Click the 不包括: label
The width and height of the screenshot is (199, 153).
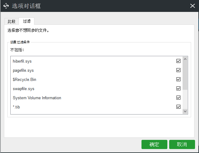[x=17, y=50]
